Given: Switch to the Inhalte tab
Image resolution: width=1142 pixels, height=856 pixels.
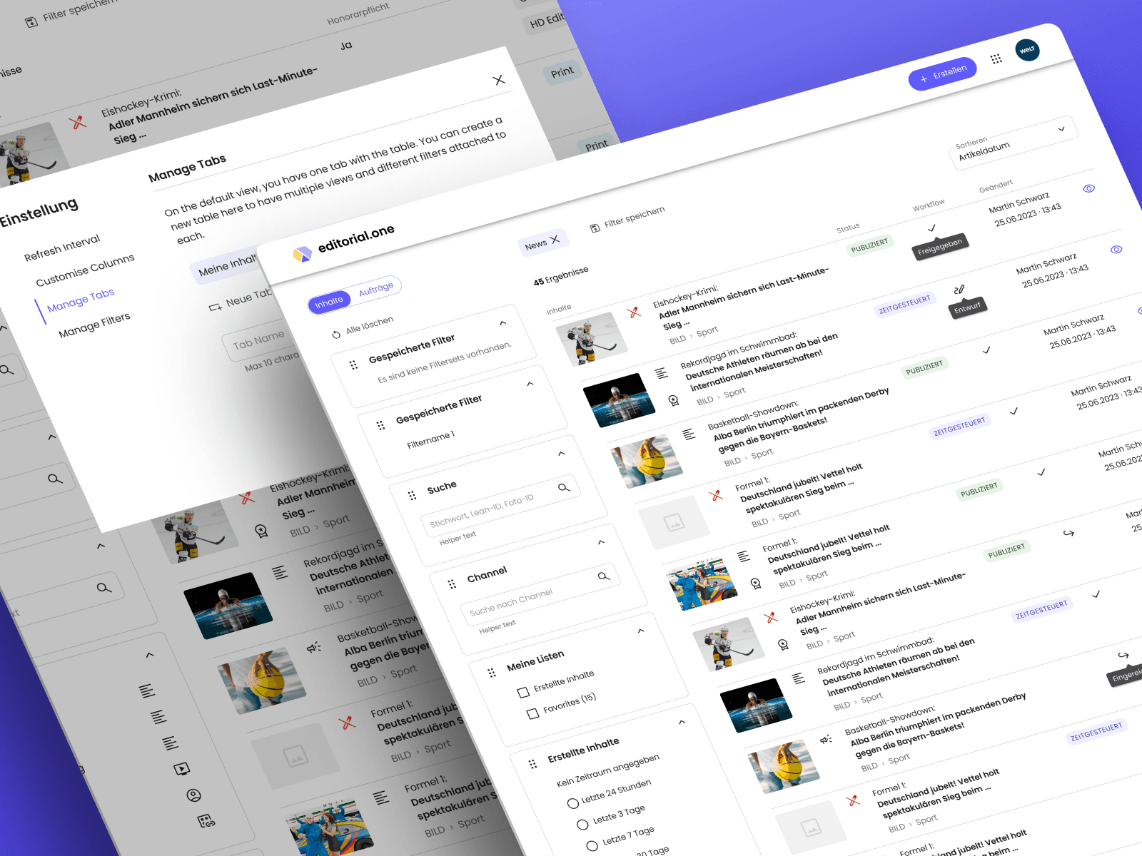Looking at the screenshot, I should 330,302.
